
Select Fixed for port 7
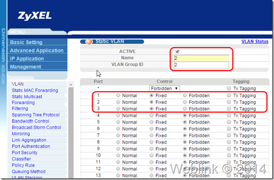(151, 135)
